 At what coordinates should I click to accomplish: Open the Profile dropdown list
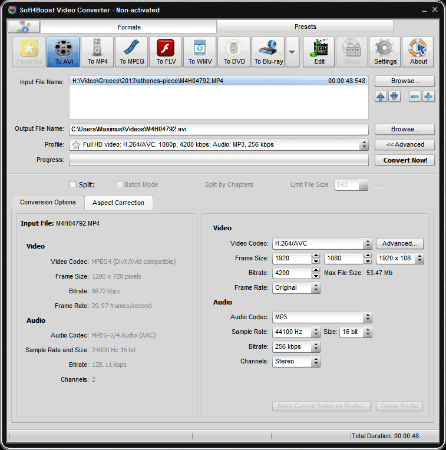pyautogui.click(x=364, y=145)
